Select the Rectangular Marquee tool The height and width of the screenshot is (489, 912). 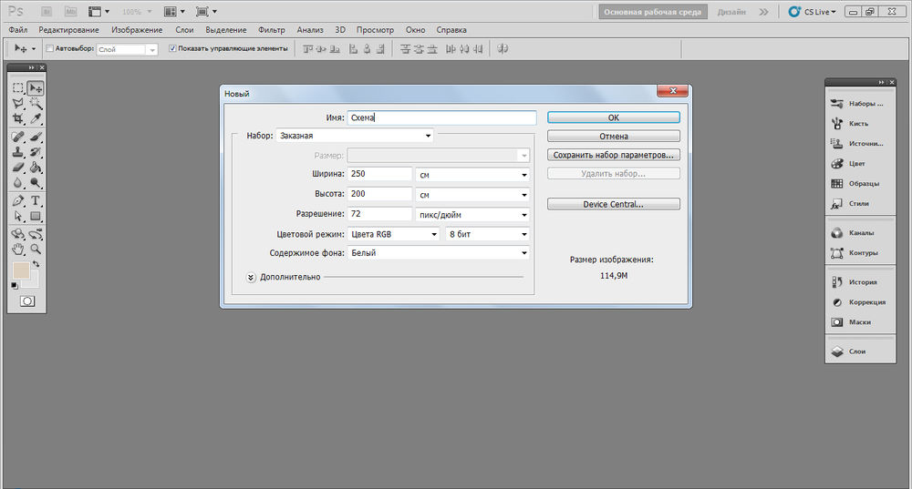(18, 88)
